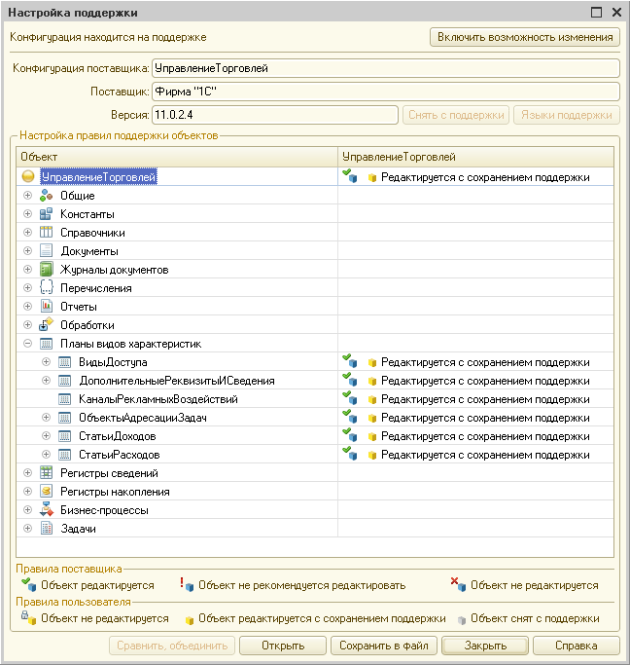Click the Языки поддержки button
This screenshot has width=630, height=665.
567,115
